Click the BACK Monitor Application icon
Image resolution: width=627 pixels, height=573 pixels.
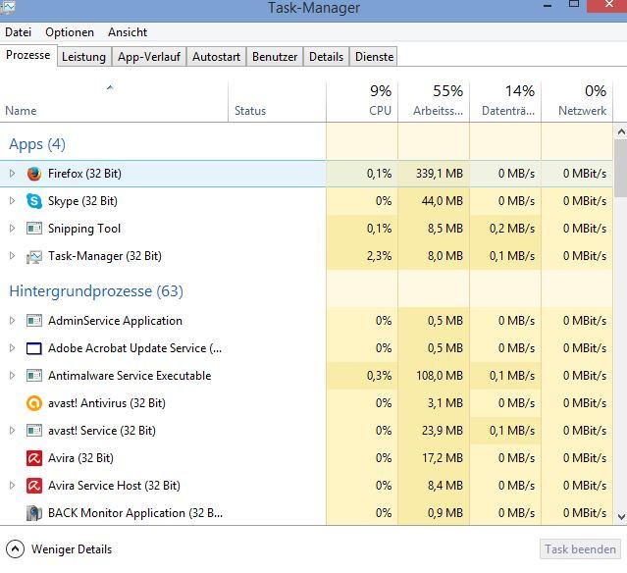[34, 513]
